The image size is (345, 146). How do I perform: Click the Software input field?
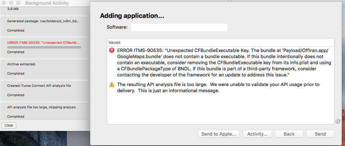tap(179, 27)
